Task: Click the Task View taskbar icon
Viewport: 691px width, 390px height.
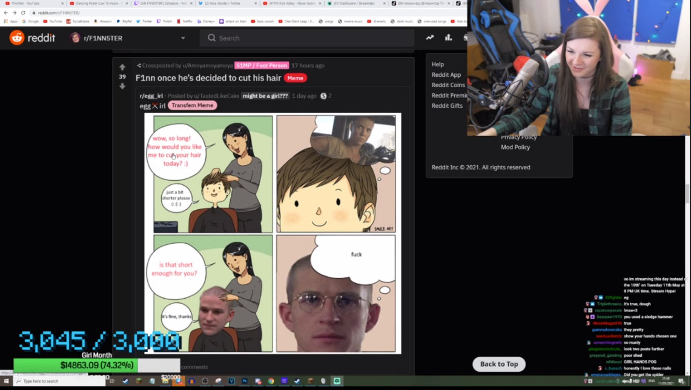Action: click(112, 381)
